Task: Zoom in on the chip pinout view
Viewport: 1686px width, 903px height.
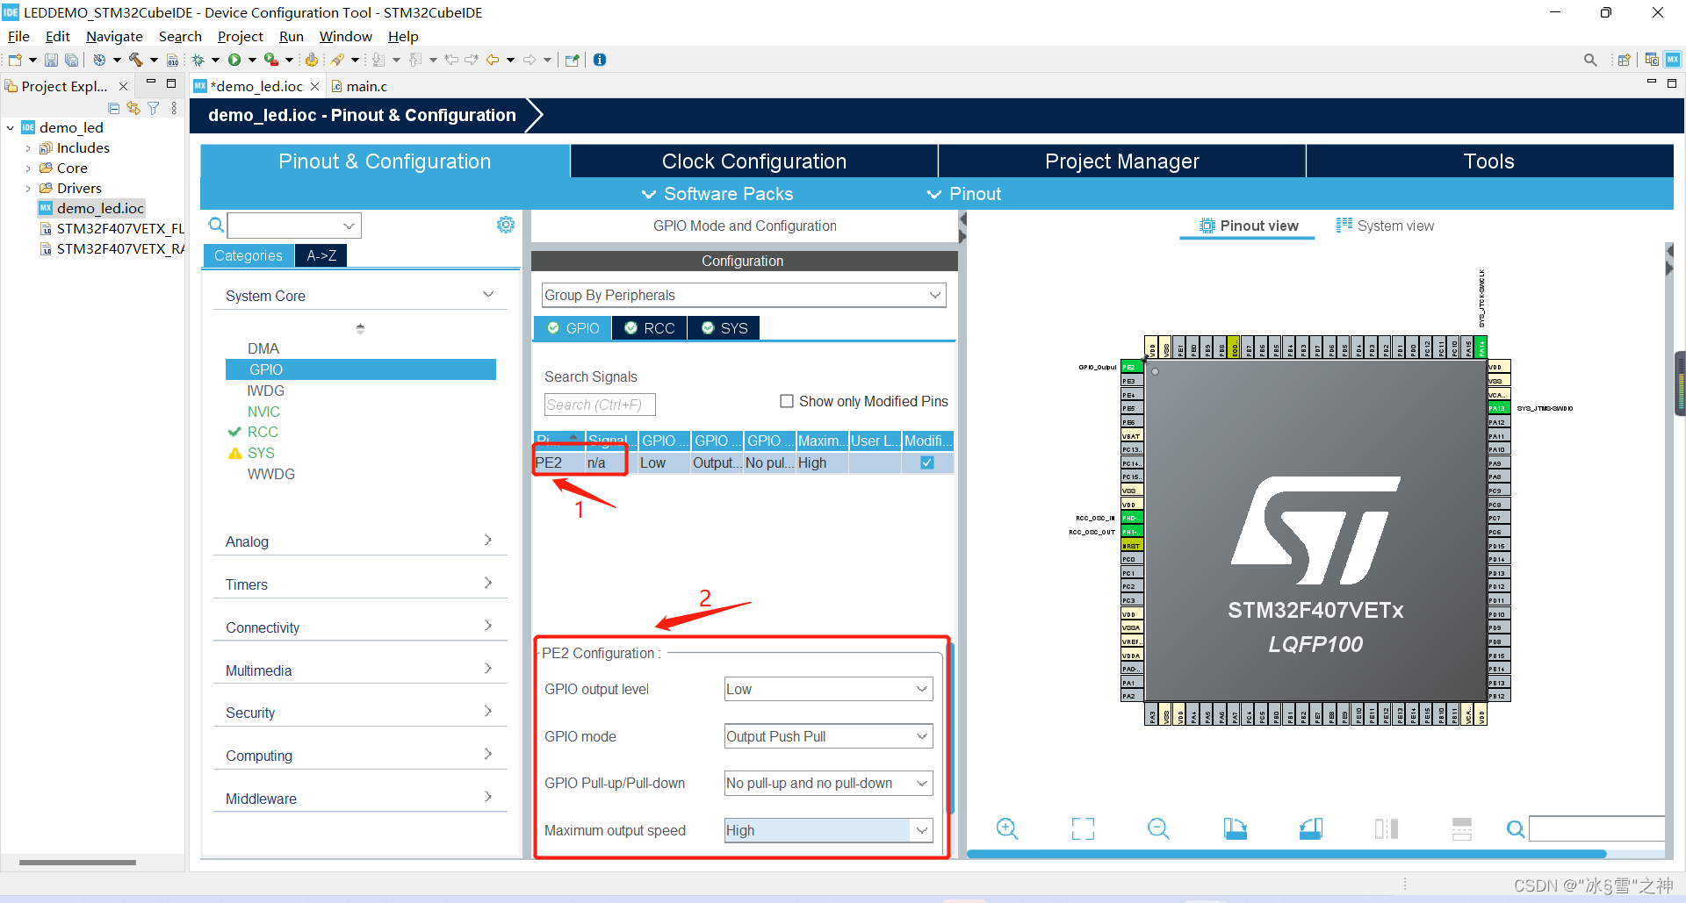Action: coord(1006,828)
